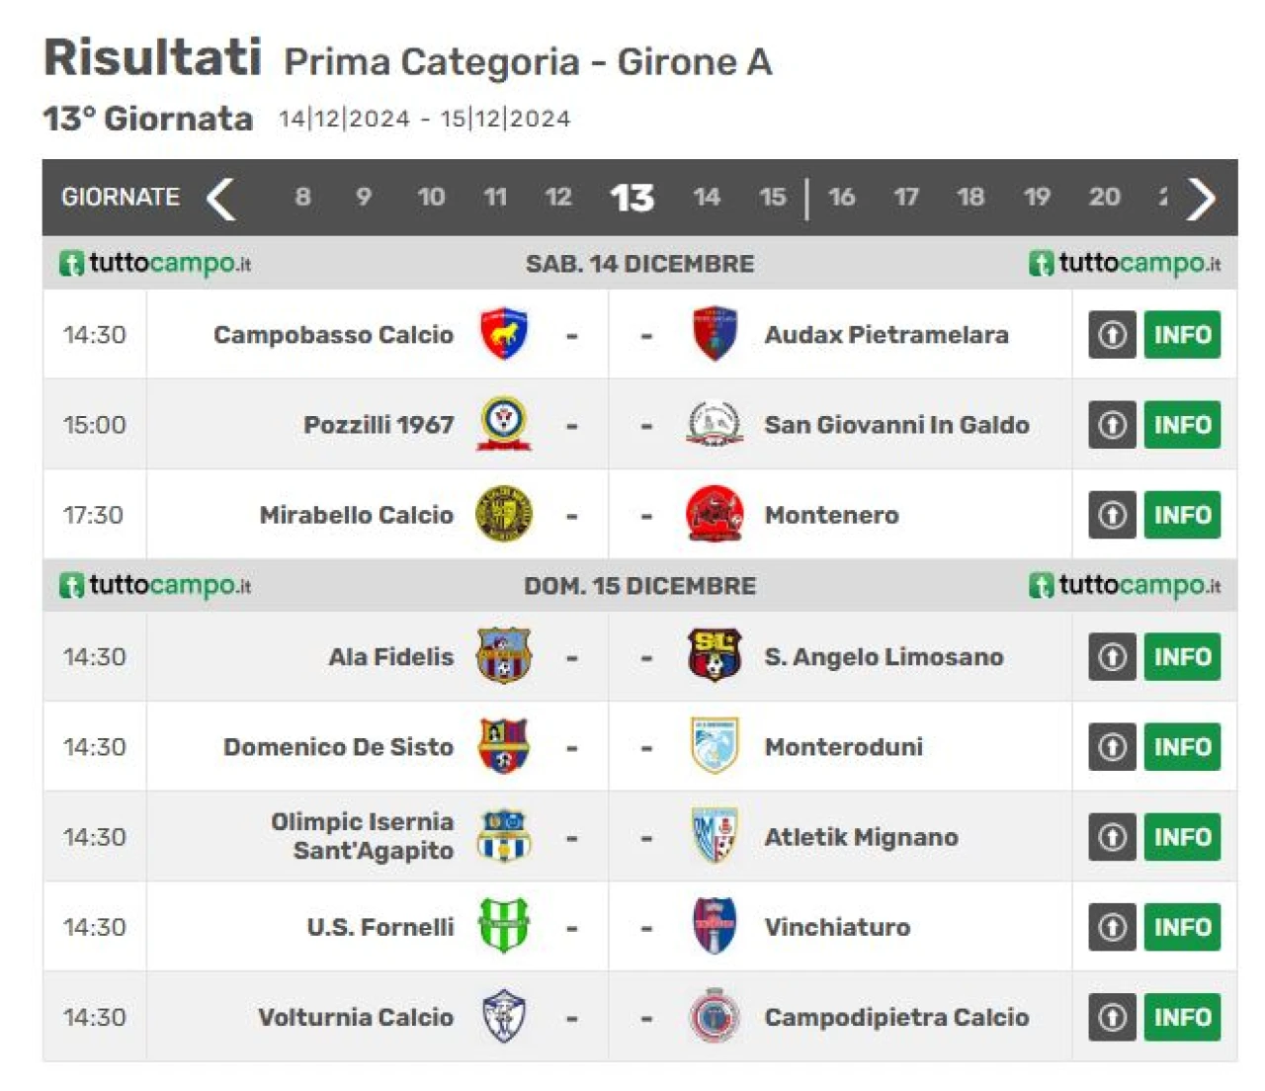The width and height of the screenshot is (1265, 1091).
Task: Open Montenero's red team logo
Action: pyautogui.click(x=715, y=514)
